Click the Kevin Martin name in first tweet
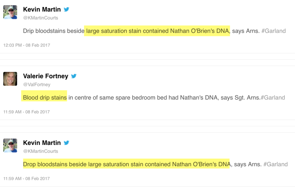This screenshot has height=190, width=295. pyautogui.click(x=42, y=9)
